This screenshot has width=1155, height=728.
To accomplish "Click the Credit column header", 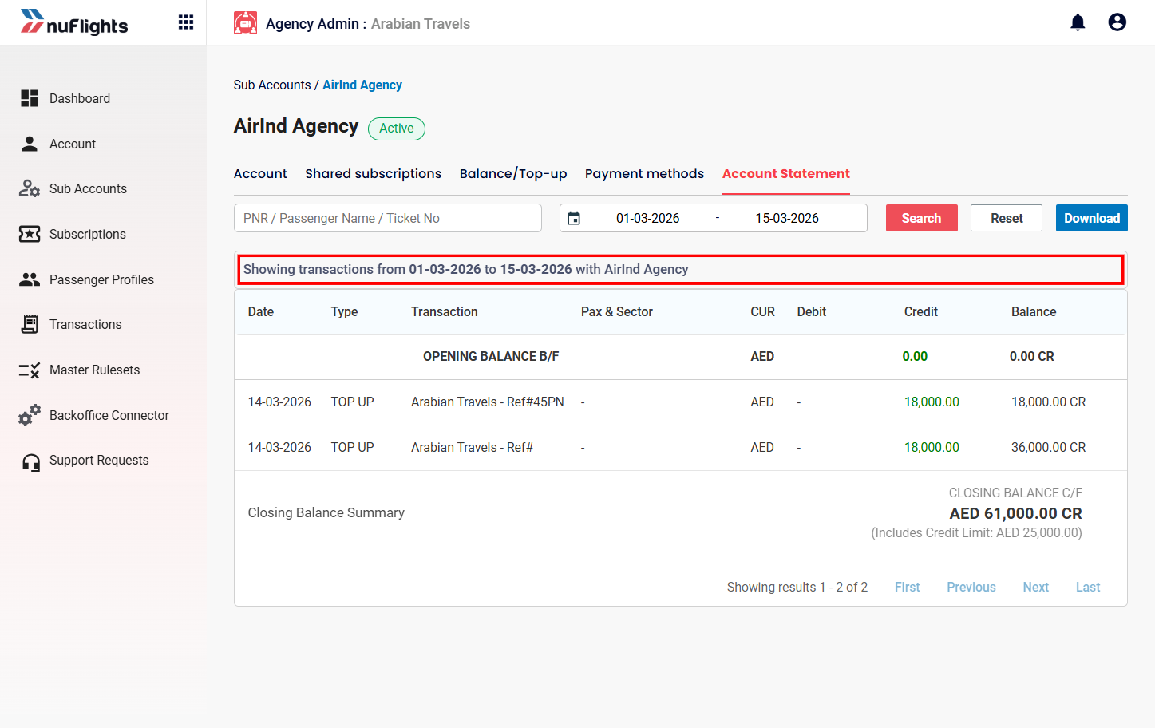I will (x=921, y=311).
